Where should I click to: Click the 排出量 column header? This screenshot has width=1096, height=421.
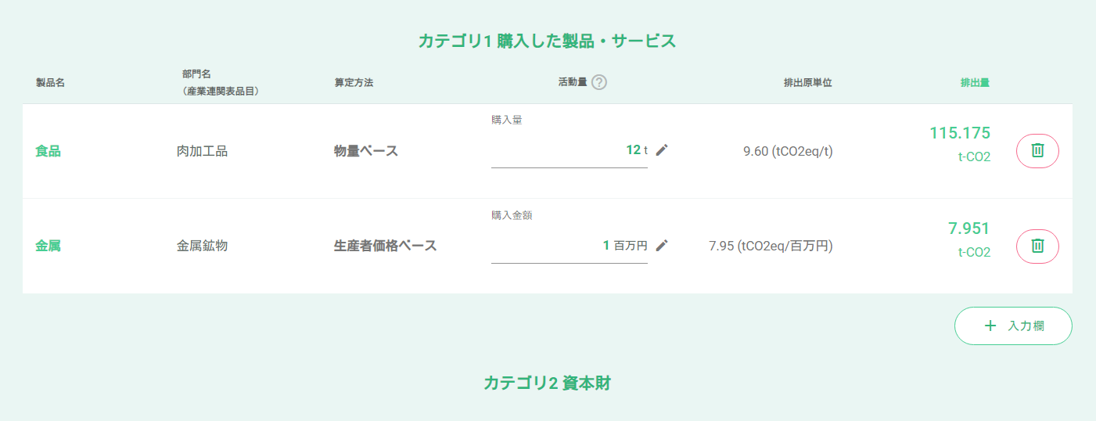point(975,83)
